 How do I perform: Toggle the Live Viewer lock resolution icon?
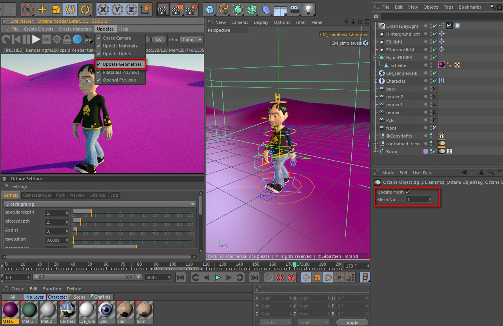click(67, 39)
